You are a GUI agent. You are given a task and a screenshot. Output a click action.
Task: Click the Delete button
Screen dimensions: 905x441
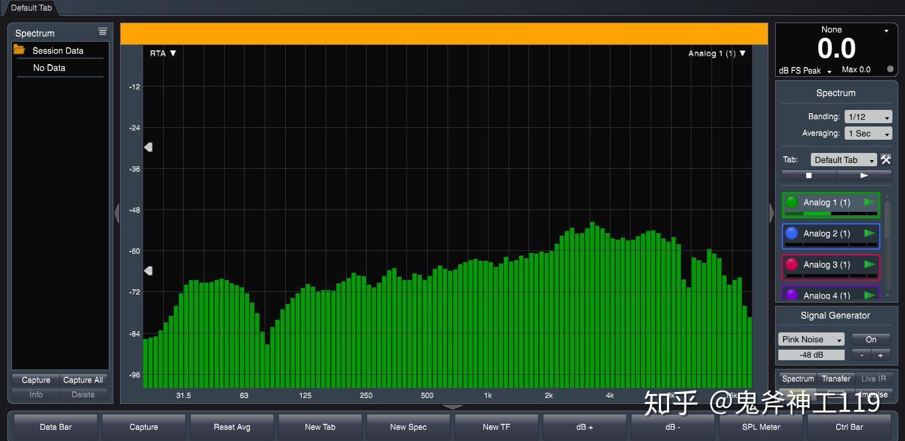[83, 395]
